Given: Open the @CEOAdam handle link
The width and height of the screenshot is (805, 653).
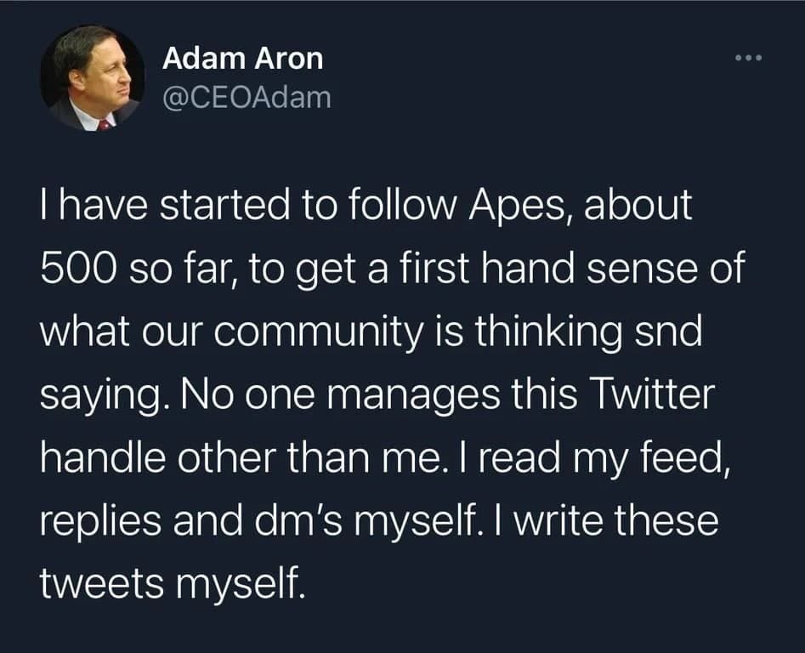Looking at the screenshot, I should [x=247, y=98].
